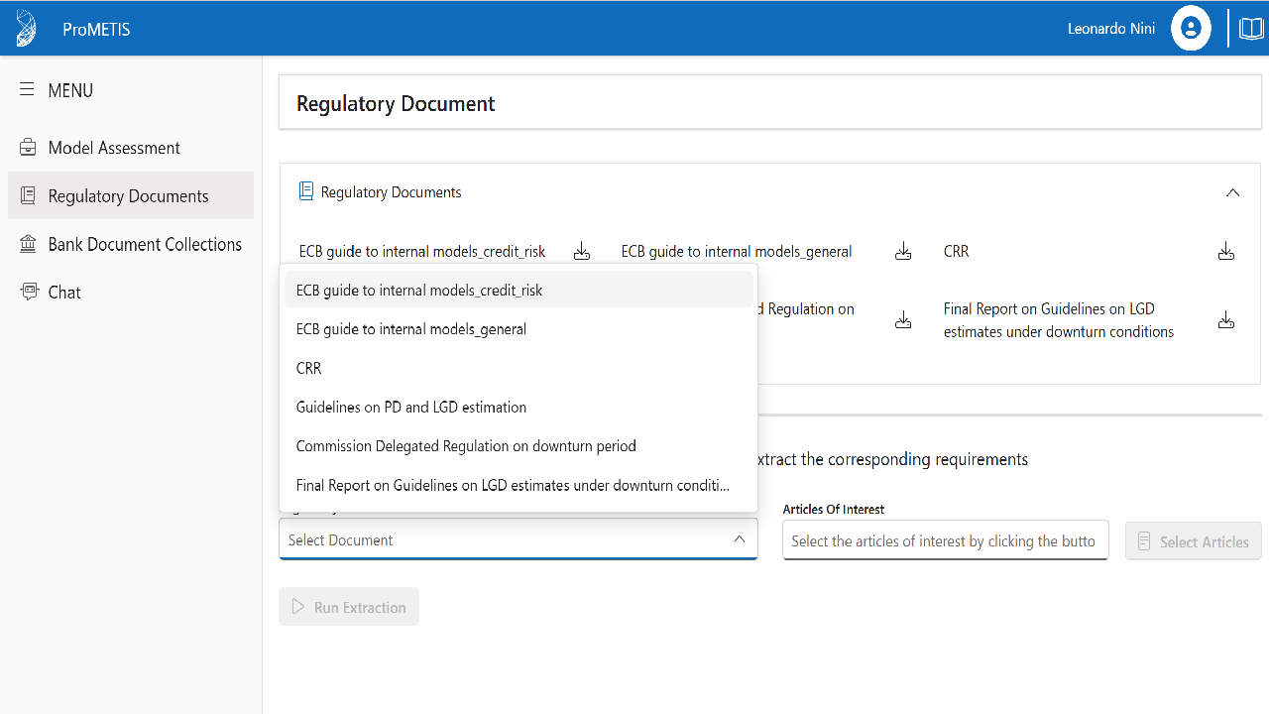
Task: Click the Leonardo Nini username
Action: 1111,29
